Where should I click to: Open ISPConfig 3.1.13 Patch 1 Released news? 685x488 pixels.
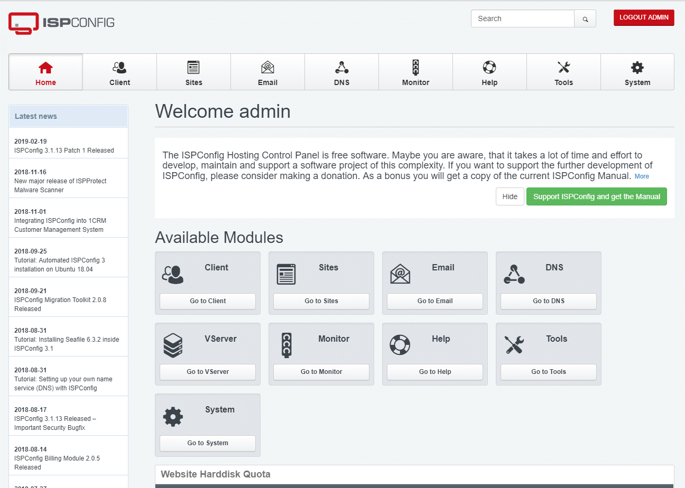(64, 151)
